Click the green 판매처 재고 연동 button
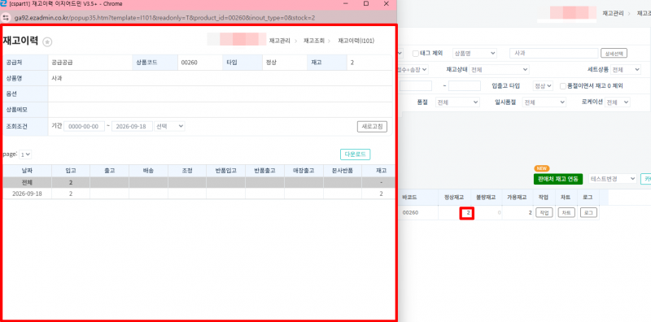 (x=558, y=179)
